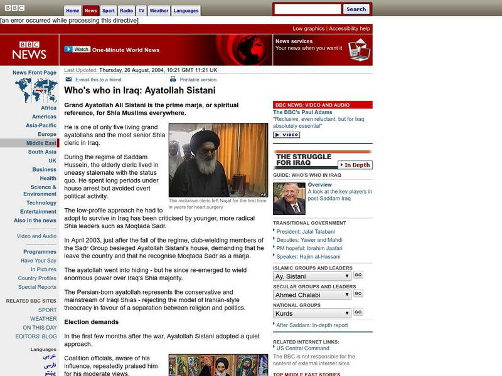Go to Americas section
The height and width of the screenshot is (376, 502).
click(44, 117)
